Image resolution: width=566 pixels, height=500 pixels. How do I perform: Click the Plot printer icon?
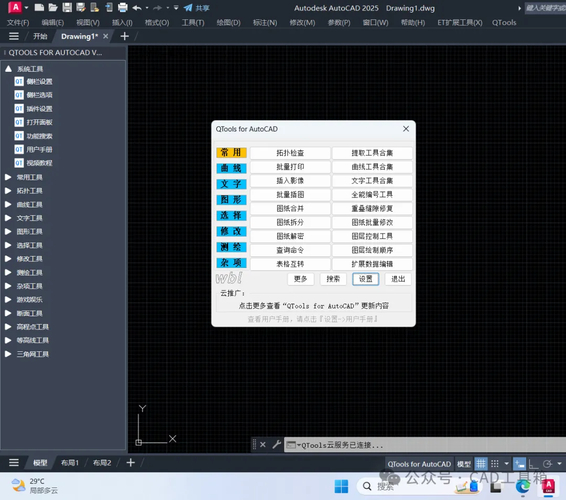tap(123, 7)
